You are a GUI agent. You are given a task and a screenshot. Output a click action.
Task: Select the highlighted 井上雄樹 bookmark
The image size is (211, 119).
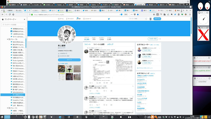[13, 95]
